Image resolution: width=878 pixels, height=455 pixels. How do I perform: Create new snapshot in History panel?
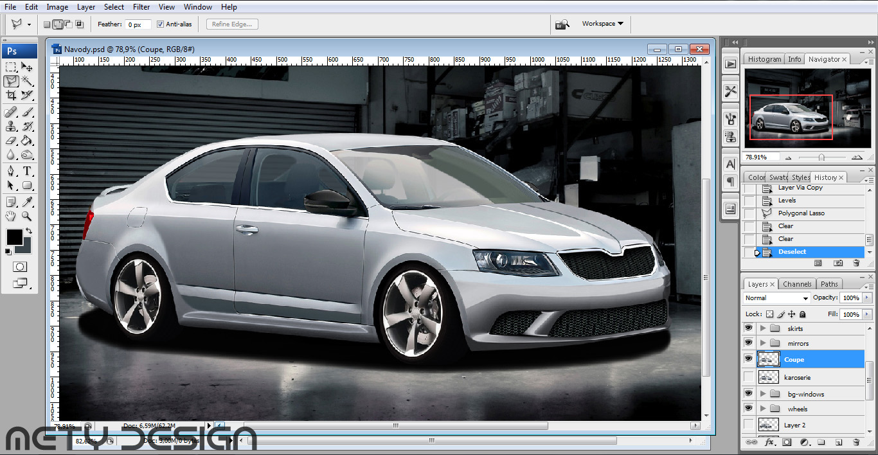[x=838, y=263]
